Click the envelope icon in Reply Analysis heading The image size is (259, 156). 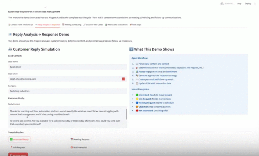[10, 34]
